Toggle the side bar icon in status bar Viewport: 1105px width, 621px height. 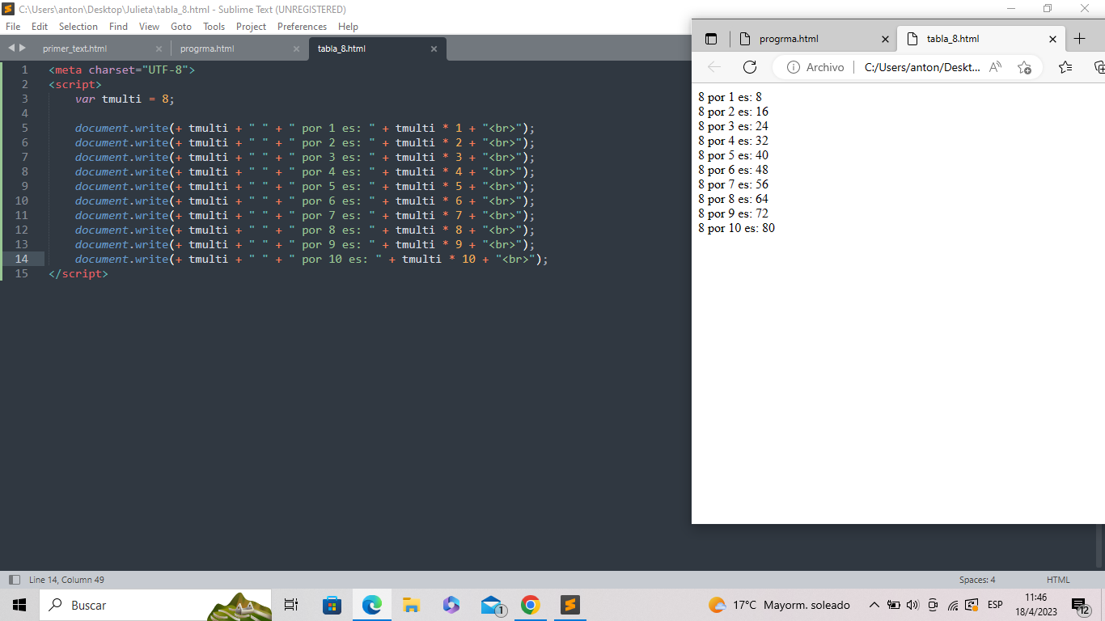click(14, 580)
